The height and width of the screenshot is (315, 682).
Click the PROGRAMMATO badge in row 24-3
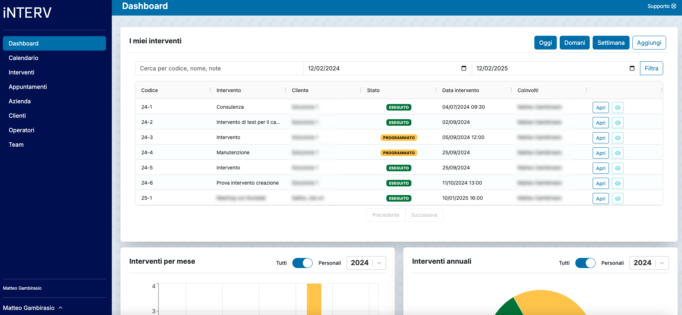(399, 138)
